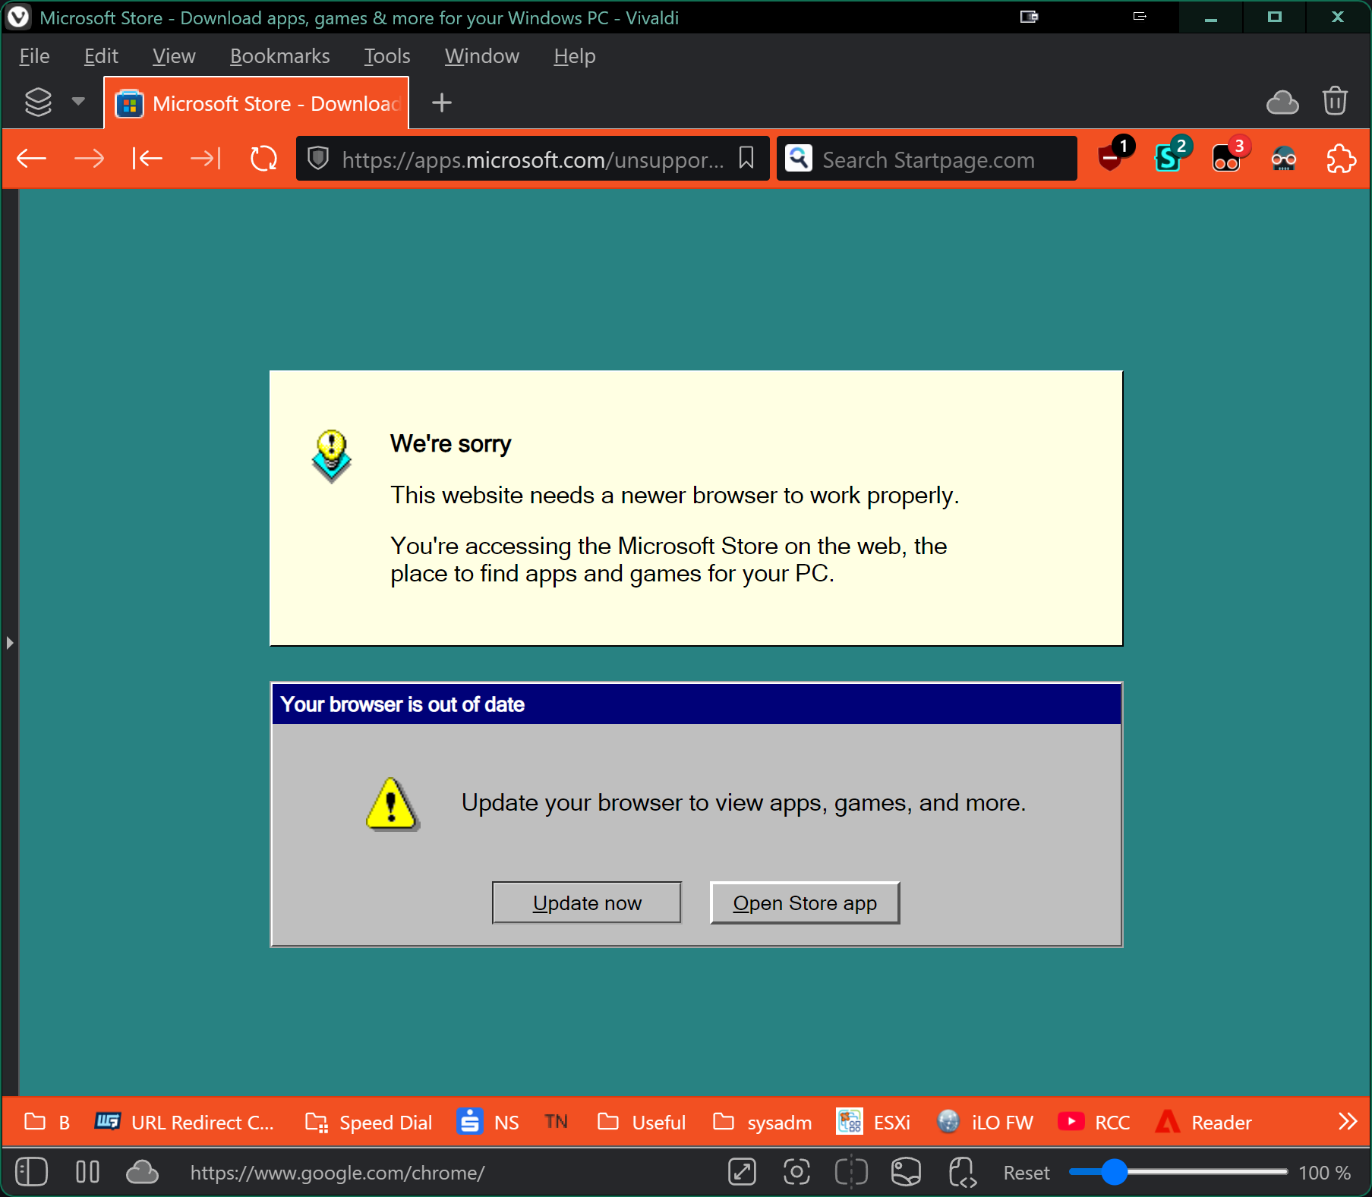Viewport: 1372px width, 1197px height.
Task: Toggle the extensions puzzle piece button
Action: click(1341, 159)
